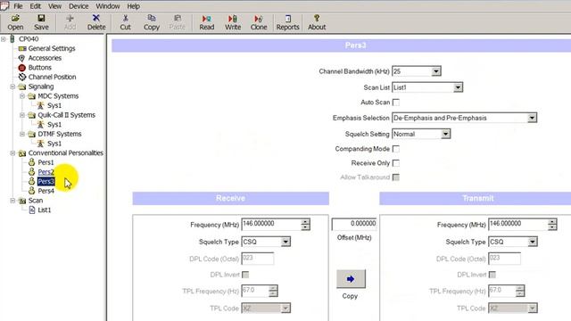Collapse the MDC Systems node
571x321 pixels.
click(22, 96)
